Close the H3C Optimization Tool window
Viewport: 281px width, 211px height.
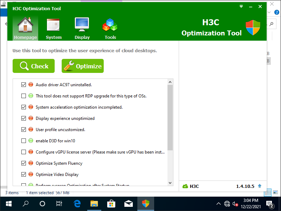(x=260, y=7)
